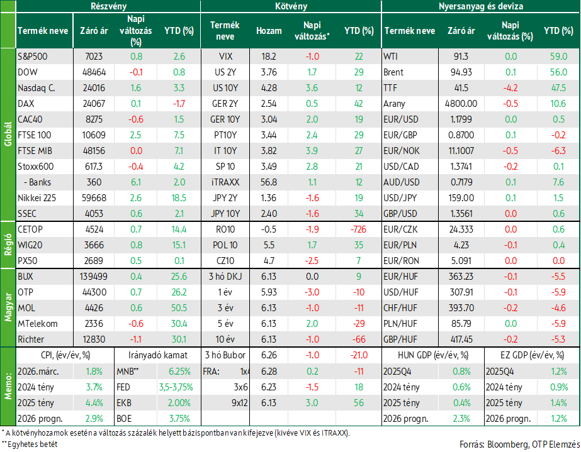Select the Forrás: Bloomberg, OTP Elemzés text
Screen dimensions: 581x452
pyautogui.click(x=519, y=444)
